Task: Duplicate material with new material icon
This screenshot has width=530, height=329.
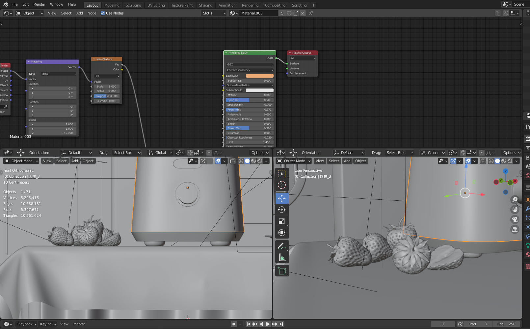Action: [x=296, y=13]
